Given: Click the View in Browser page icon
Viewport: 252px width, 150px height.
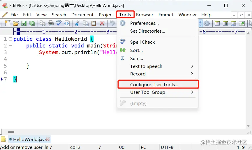Looking at the screenshot, I should point(67,23).
